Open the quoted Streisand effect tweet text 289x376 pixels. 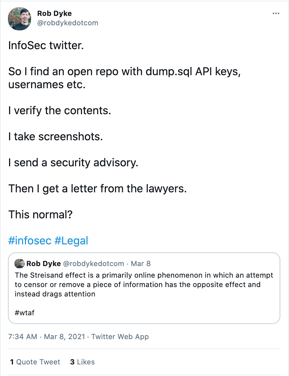(x=144, y=285)
